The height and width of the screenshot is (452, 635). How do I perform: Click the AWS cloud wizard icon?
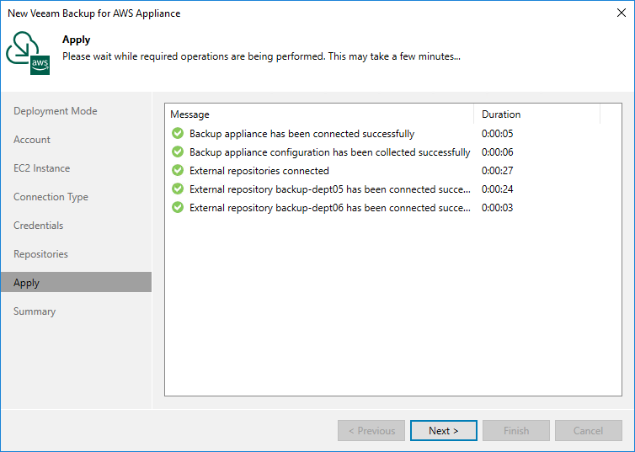(x=29, y=53)
